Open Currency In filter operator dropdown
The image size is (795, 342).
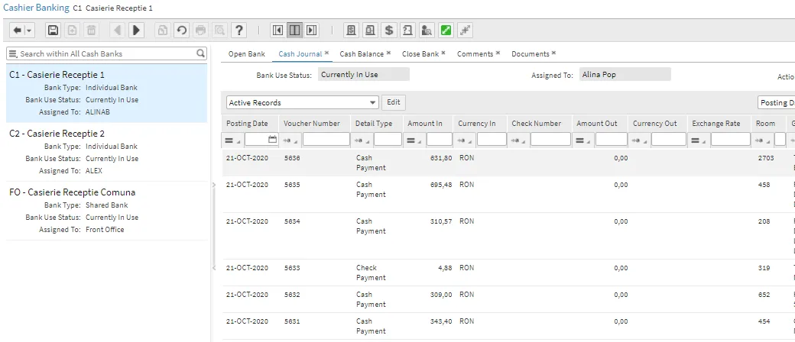(466, 140)
